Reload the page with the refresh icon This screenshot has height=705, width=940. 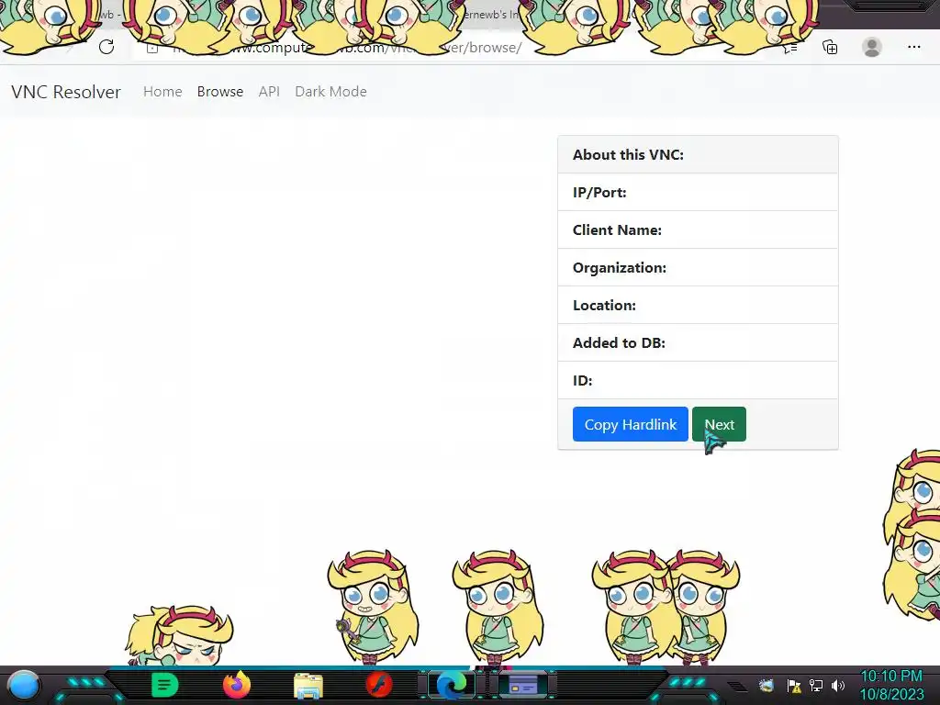[106, 48]
